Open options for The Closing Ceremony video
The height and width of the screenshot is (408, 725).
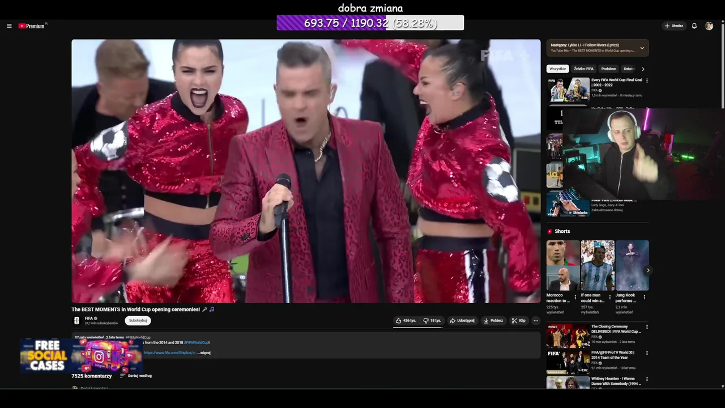[647, 327]
